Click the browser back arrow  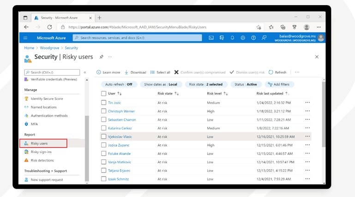point(26,27)
